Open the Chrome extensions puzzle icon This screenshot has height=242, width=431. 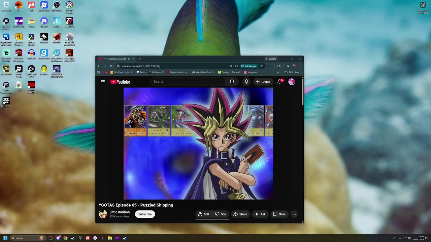[270, 66]
